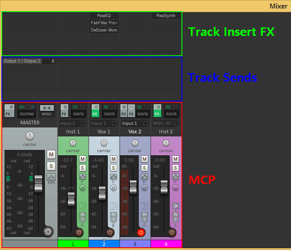Screen dimensions: 291x250
Task: Toggle Vox 1 record monitoring icon
Action: 114,206
